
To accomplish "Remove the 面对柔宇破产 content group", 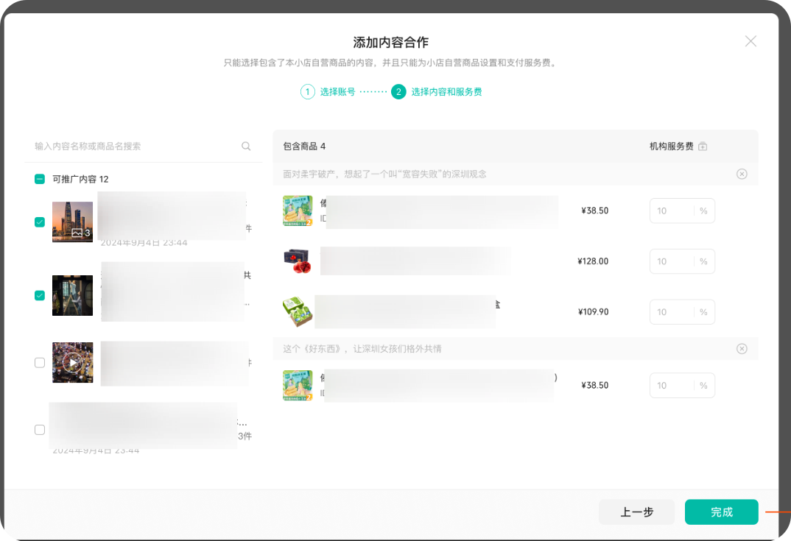I will [742, 174].
